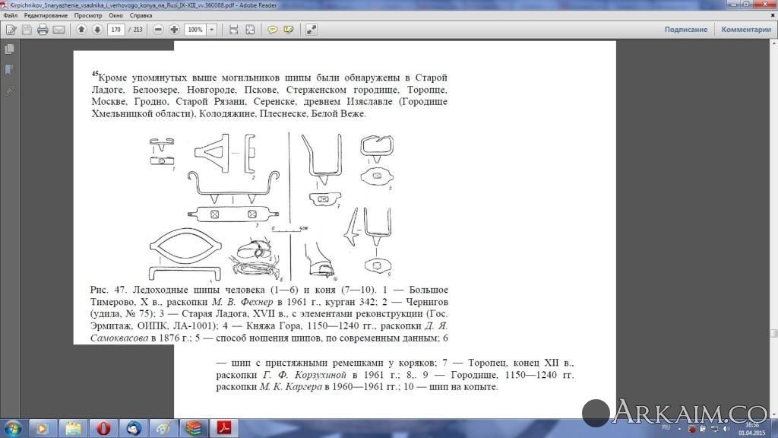Add a sticky note comment
This screenshot has height=438, width=778.
click(272, 30)
